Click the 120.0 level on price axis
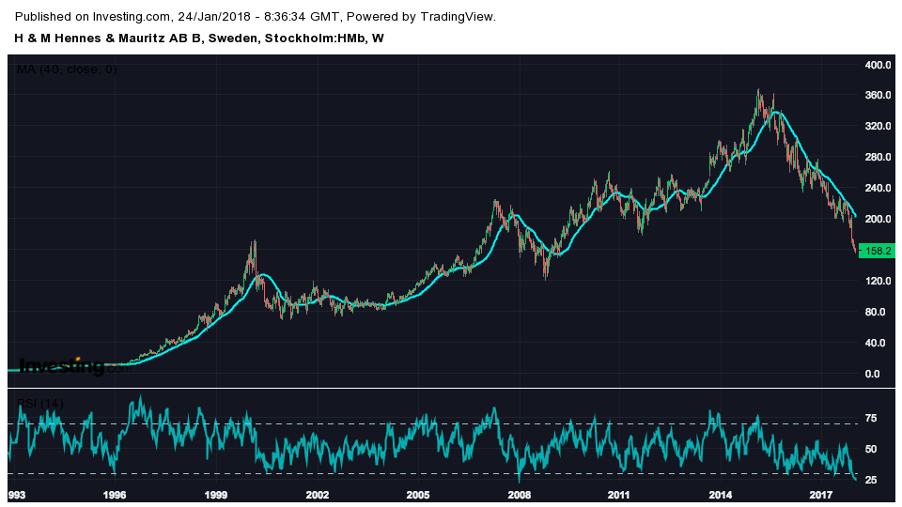This screenshot has height=507, width=902. click(x=877, y=281)
